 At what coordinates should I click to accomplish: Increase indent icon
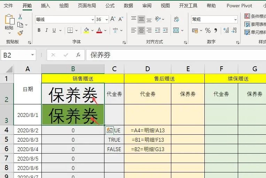pyautogui.click(x=165, y=30)
